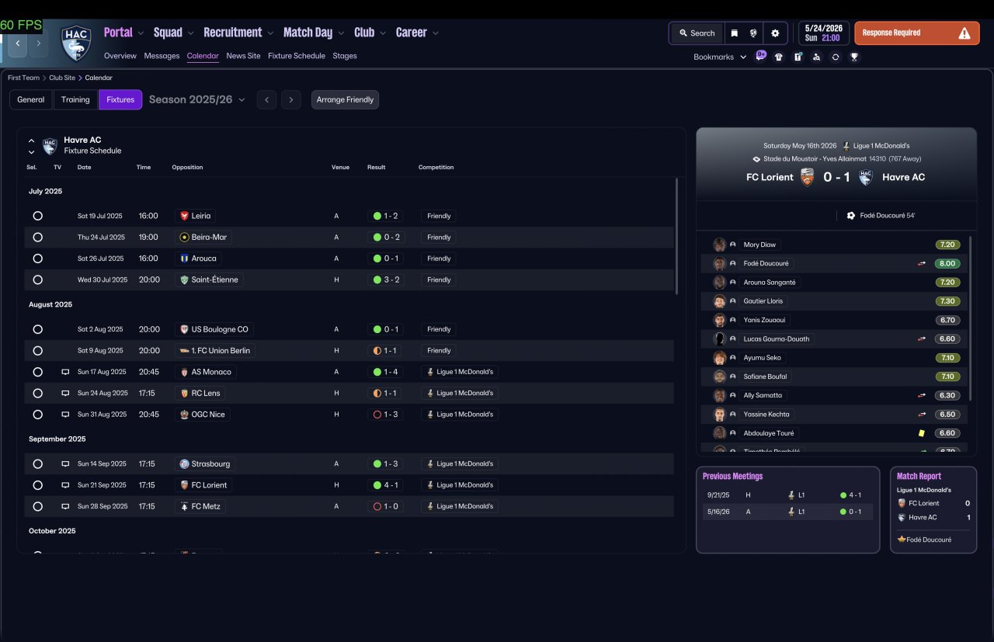Select the radio button for OGC Nice fixture
This screenshot has width=994, height=642.
point(37,415)
